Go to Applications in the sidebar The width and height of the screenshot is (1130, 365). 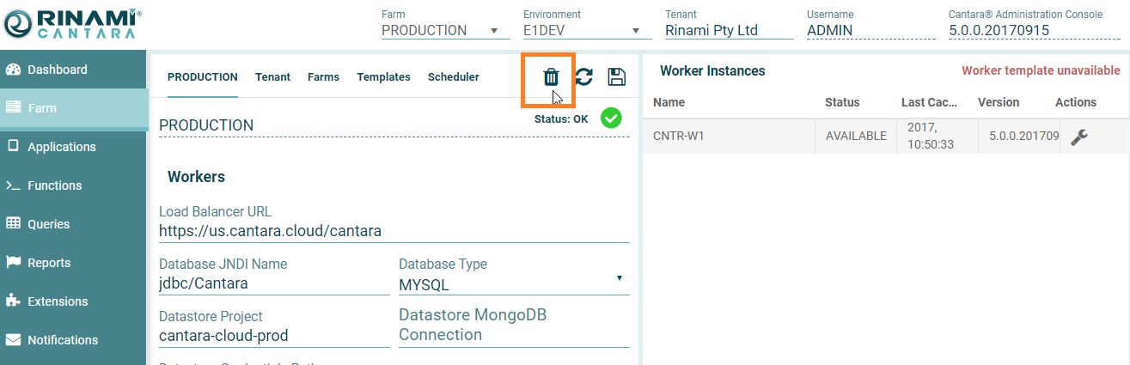[61, 147]
